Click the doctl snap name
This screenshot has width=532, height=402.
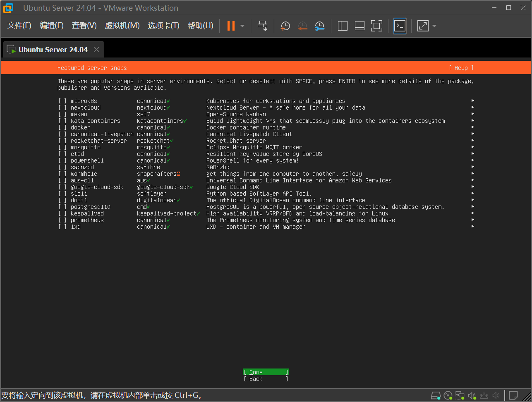[x=79, y=200]
